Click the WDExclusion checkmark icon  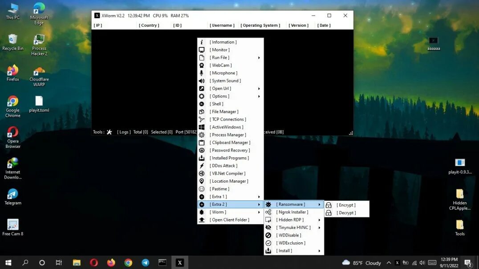coord(268,243)
